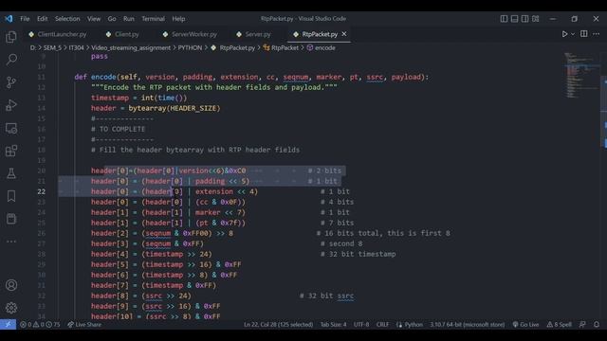Image resolution: width=607 pixels, height=341 pixels.
Task: Open the feedback icon in status bar
Action: click(x=582, y=324)
